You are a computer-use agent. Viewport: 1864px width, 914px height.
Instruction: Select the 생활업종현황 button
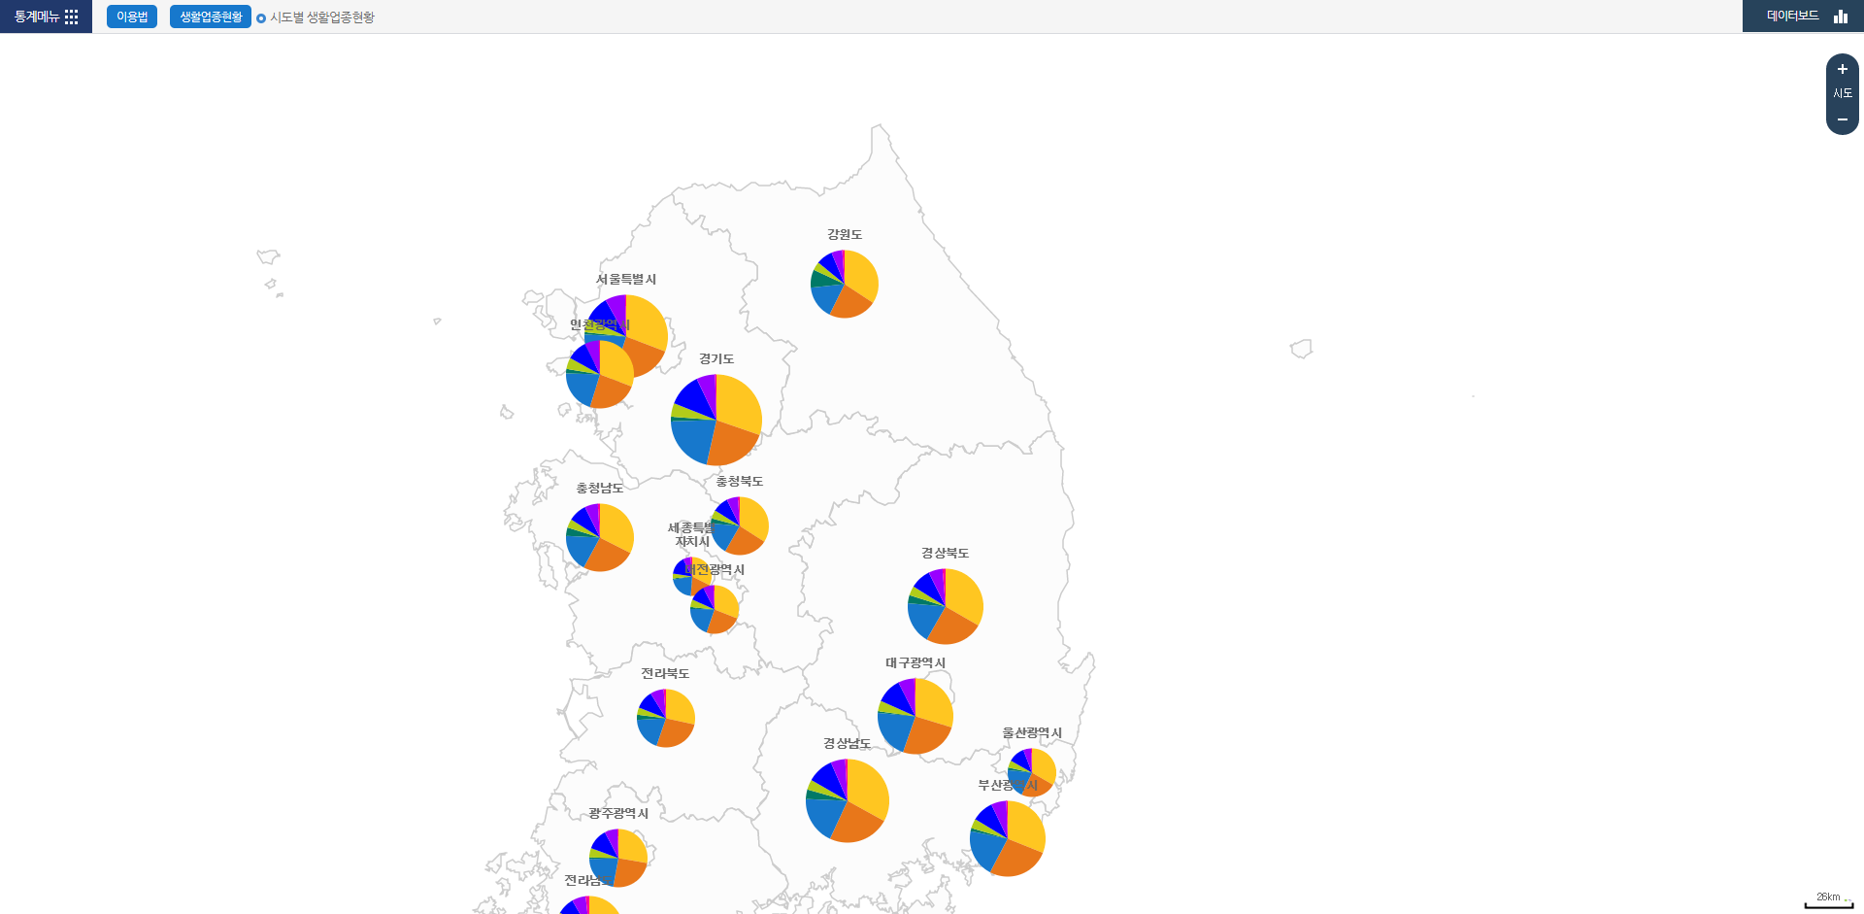pyautogui.click(x=211, y=17)
